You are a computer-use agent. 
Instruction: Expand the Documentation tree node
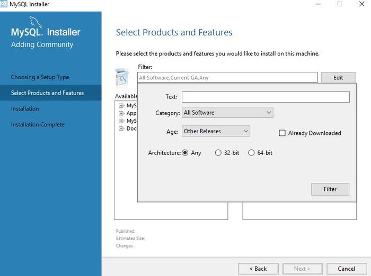[x=121, y=128]
